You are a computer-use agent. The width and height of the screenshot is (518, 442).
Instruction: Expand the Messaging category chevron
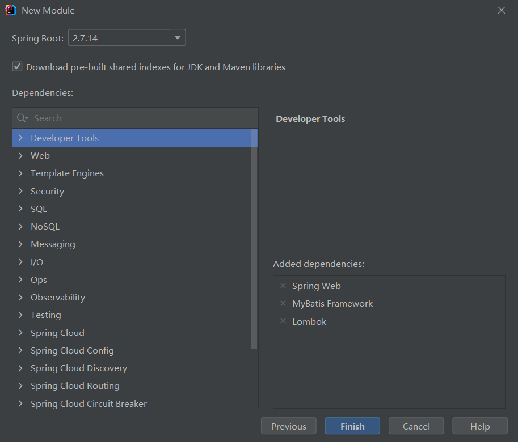pyautogui.click(x=20, y=244)
